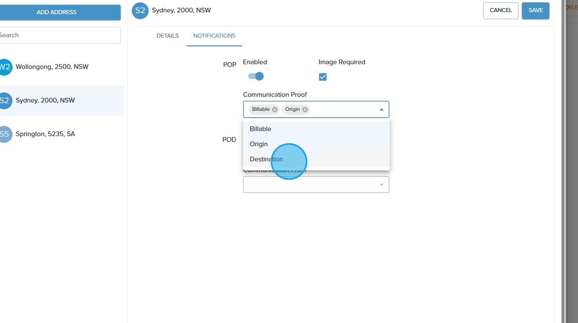Click the S5 avatar for Springton
This screenshot has height=323, width=578.
(x=5, y=134)
